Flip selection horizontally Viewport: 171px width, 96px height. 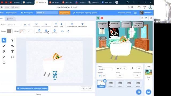pos(63,31)
